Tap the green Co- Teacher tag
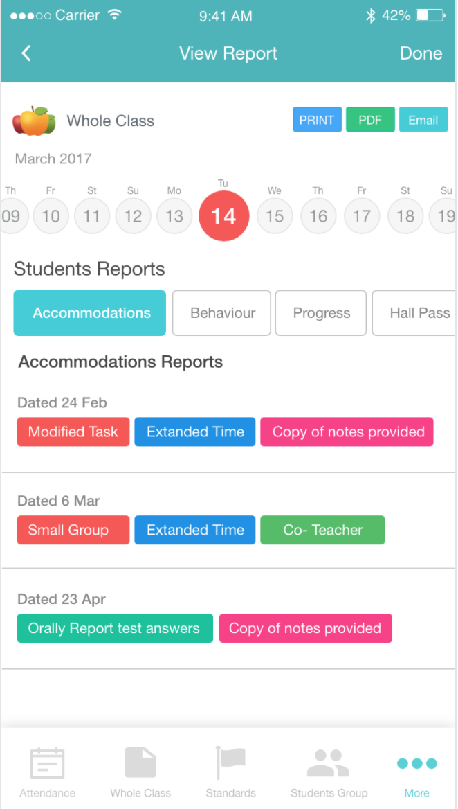This screenshot has height=809, width=458. coord(322,531)
